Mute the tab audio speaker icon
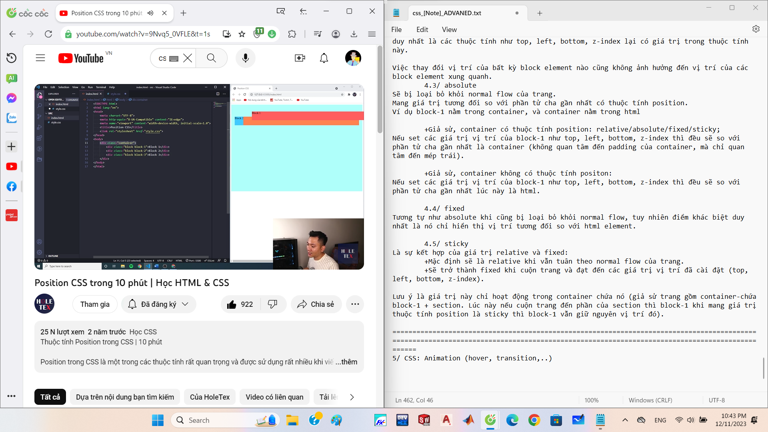Screen dimensions: 768x432 150,13
